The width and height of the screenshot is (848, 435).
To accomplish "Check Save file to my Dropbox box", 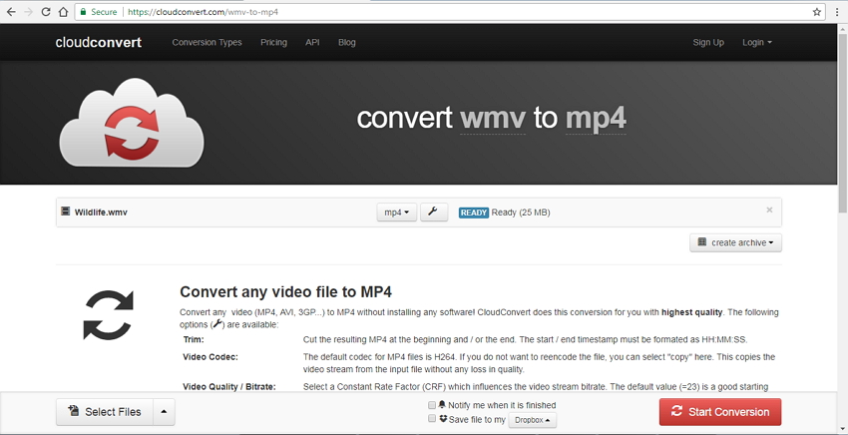I will pyautogui.click(x=432, y=418).
